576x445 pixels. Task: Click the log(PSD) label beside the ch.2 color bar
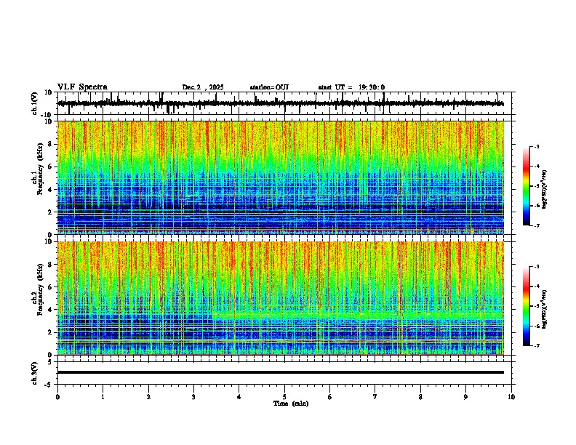(x=545, y=309)
